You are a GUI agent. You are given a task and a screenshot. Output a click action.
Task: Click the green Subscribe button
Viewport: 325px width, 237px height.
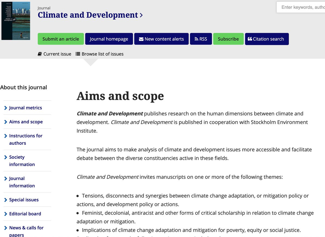228,39
